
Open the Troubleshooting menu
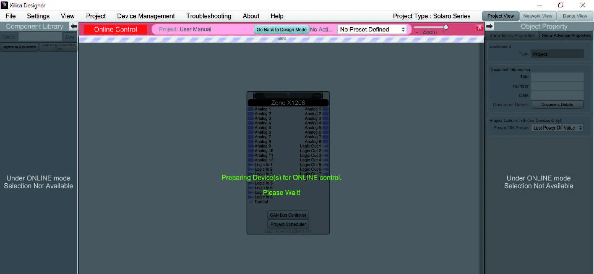(209, 16)
